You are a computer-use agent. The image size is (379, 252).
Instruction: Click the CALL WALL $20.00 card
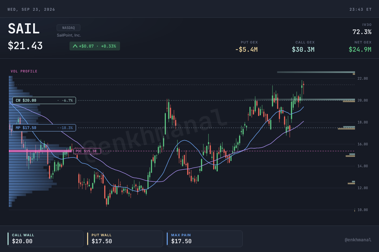click(45, 239)
